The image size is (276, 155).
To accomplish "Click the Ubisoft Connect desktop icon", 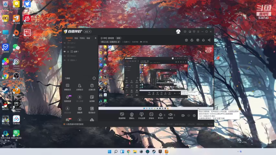I will coord(16,64).
